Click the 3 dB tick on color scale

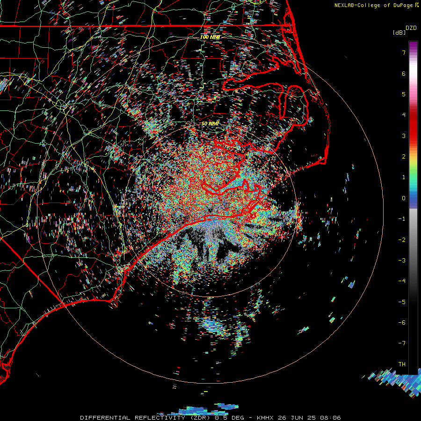click(404, 136)
